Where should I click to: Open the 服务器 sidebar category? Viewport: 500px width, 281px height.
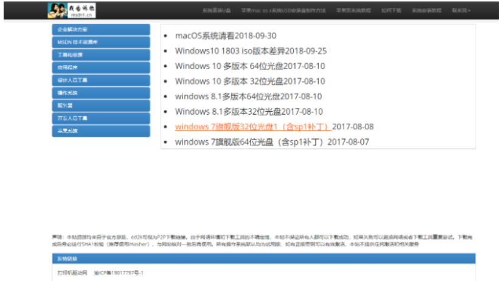[x=101, y=106]
